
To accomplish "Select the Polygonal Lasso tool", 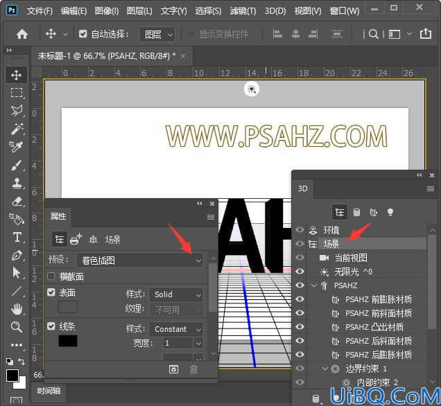I will coord(17,110).
